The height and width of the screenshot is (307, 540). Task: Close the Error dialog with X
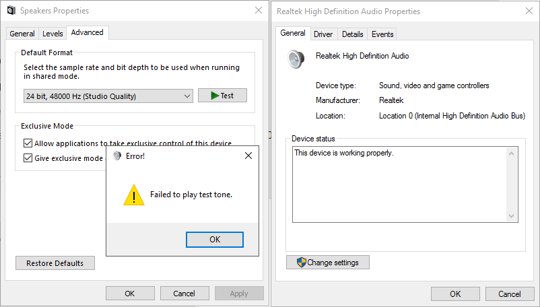tap(248, 156)
